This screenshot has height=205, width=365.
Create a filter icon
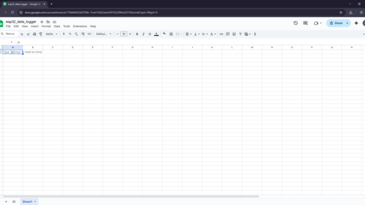click(240, 34)
